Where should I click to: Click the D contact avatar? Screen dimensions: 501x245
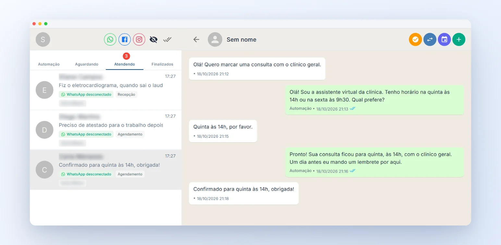[44, 130]
